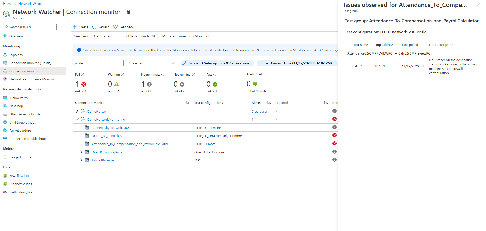Click the Refresh toolbar icon
Image resolution: width=486 pixels, height=231 pixels.
(x=94, y=27)
